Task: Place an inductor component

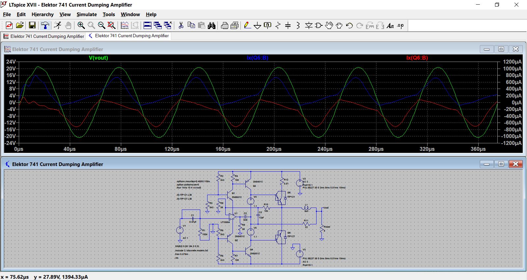Action: click(298, 25)
